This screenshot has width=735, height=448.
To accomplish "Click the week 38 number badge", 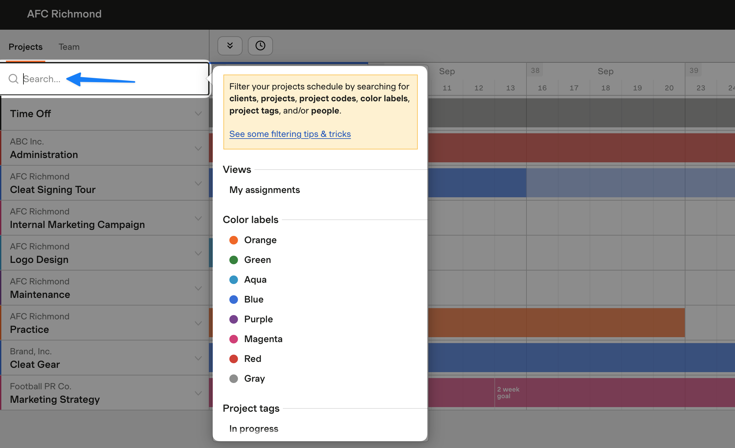I will coord(535,71).
